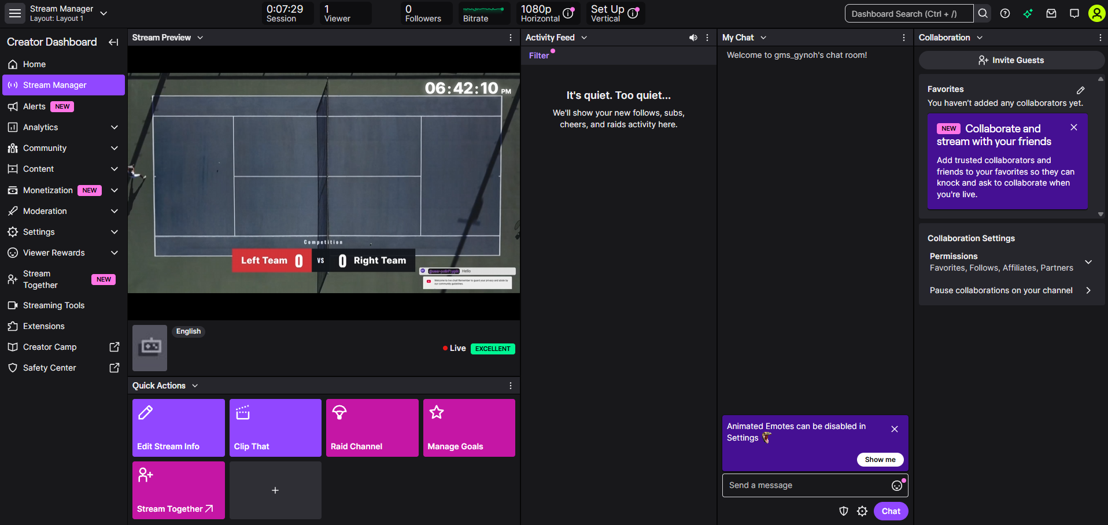The height and width of the screenshot is (525, 1108).
Task: Click the Edit Stream Info quick action
Action: pyautogui.click(x=179, y=428)
